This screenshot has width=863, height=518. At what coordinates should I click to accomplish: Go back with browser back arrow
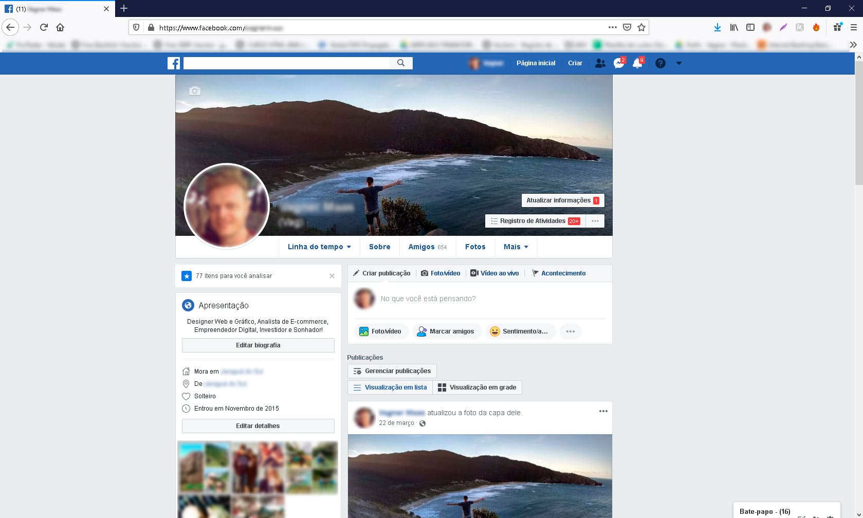point(10,27)
